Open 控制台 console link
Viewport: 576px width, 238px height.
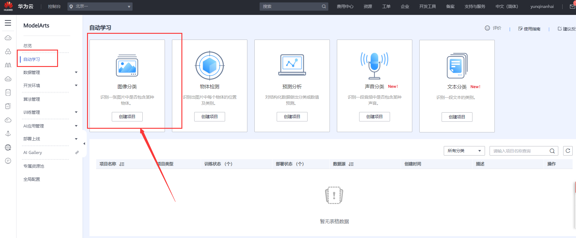point(54,6)
